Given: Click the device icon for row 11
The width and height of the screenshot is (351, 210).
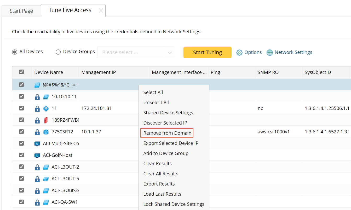Looking at the screenshot, I should 46,108.
